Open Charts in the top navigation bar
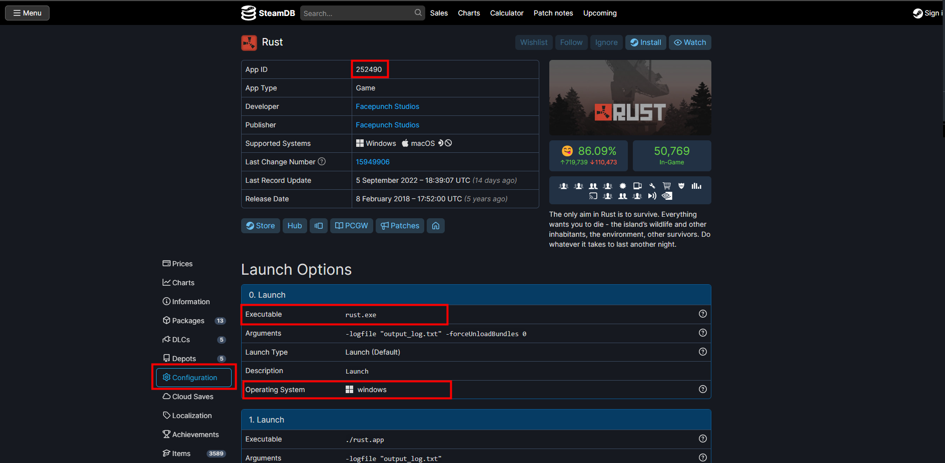Viewport: 945px width, 463px height. 469,13
